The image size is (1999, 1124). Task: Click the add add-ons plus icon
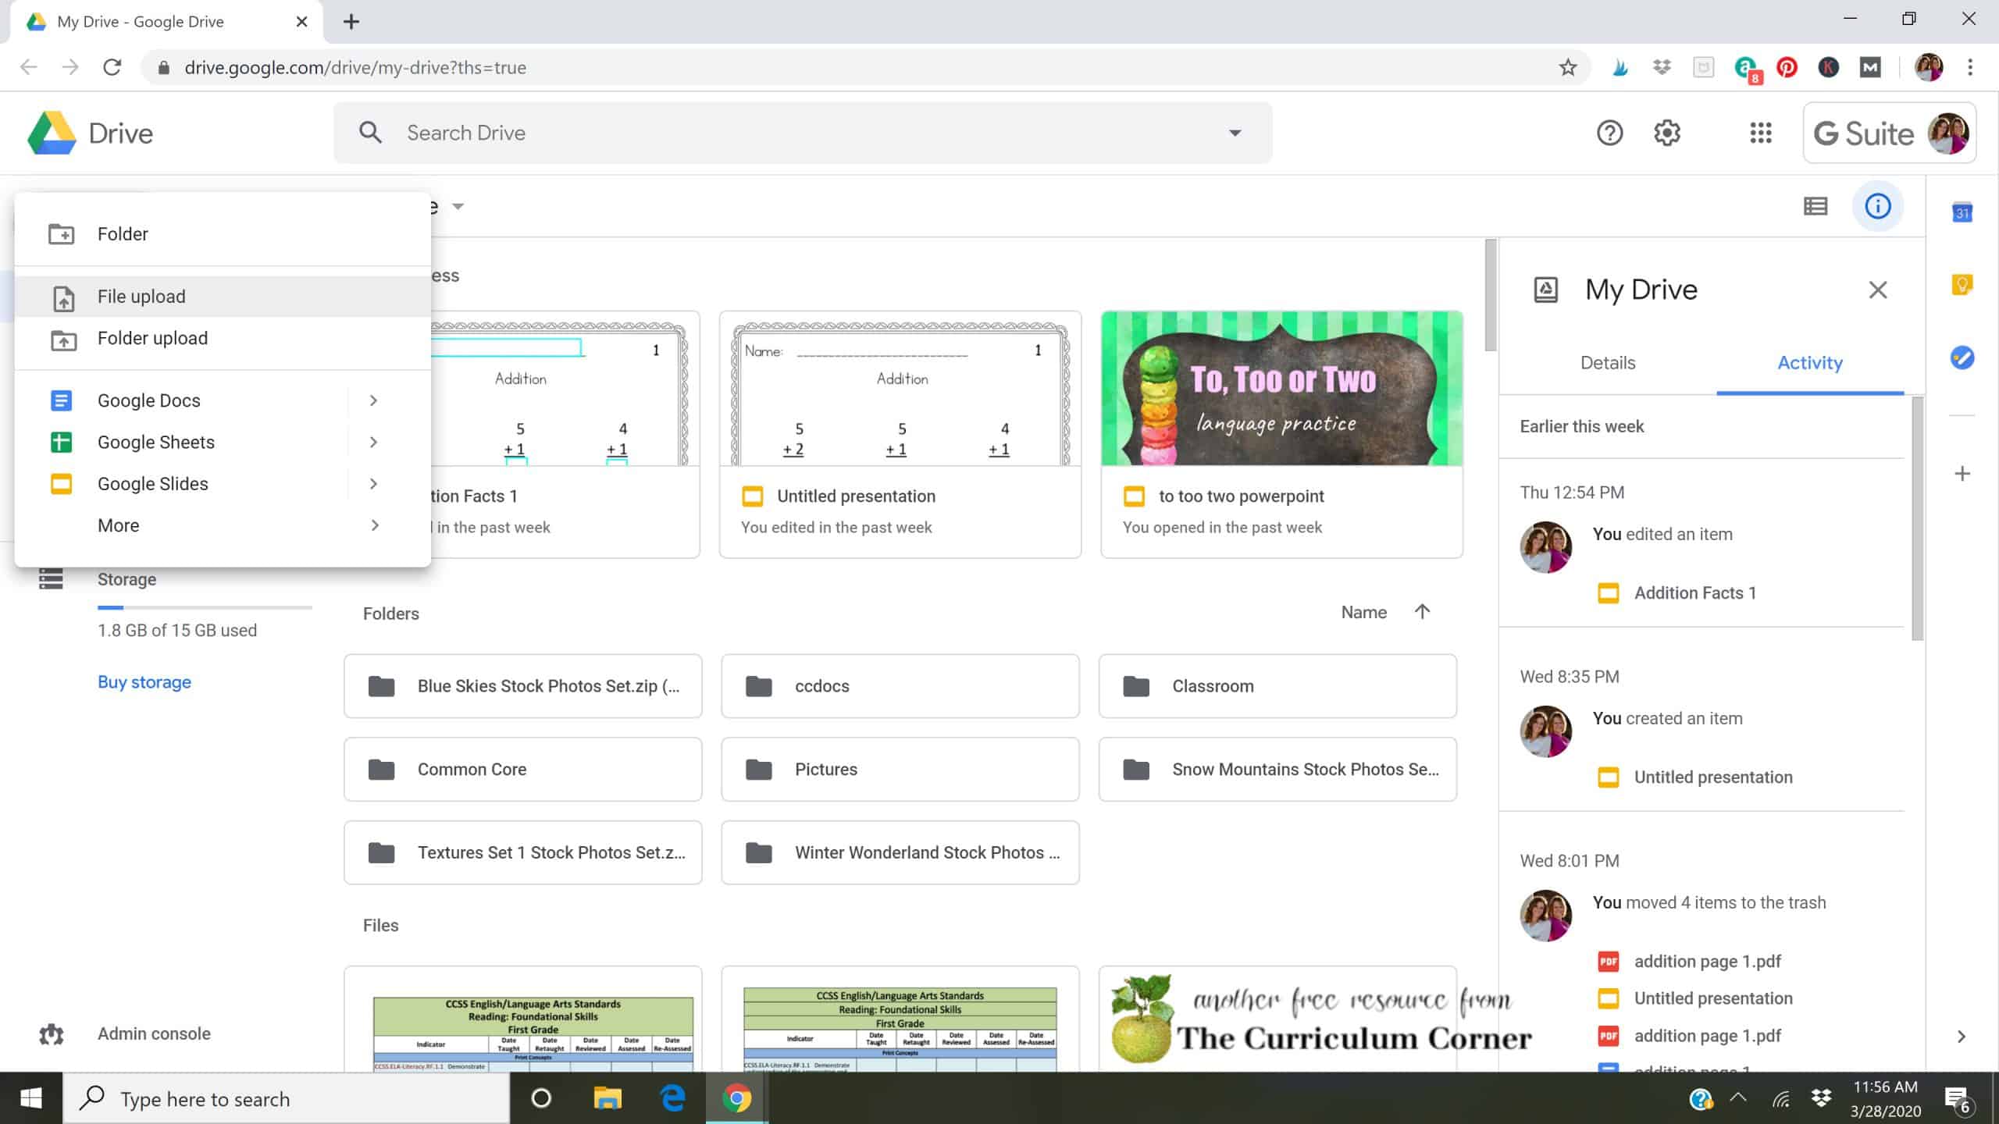pyautogui.click(x=1962, y=474)
